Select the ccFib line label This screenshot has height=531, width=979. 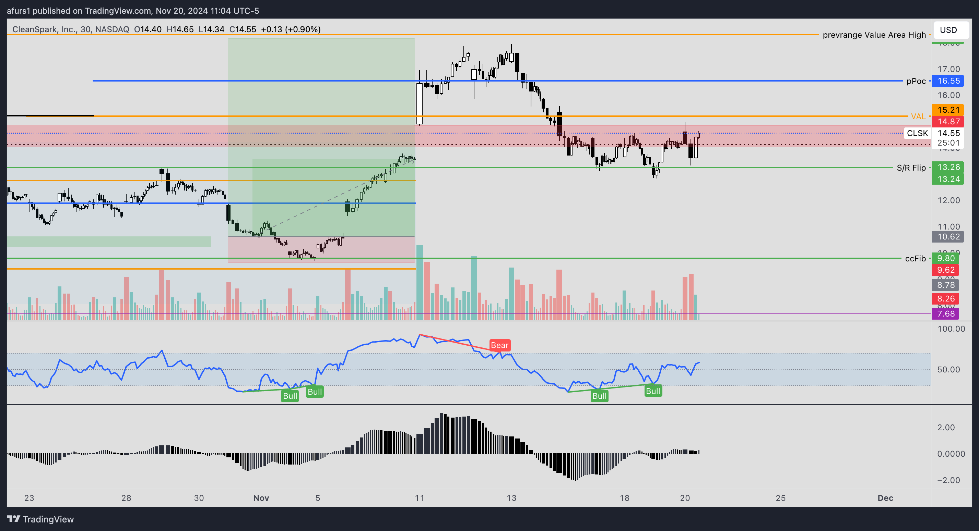915,259
